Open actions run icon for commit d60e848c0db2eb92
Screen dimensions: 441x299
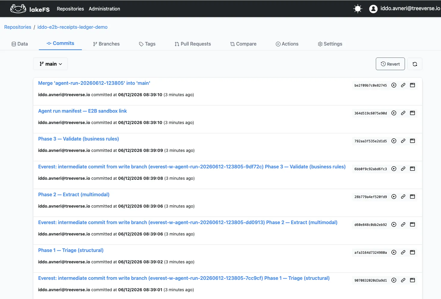394,224
